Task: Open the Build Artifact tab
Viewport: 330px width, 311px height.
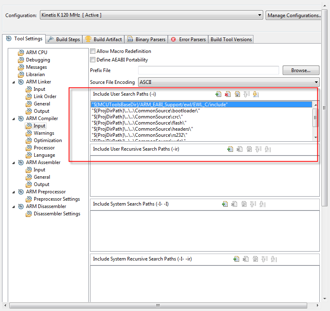Action: [x=103, y=39]
